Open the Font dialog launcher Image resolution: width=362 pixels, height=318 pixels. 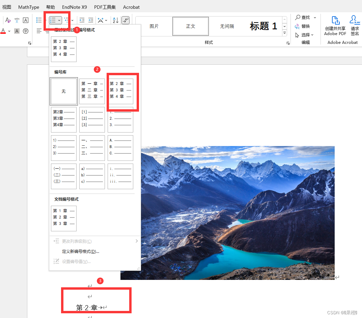pyautogui.click(x=30, y=43)
